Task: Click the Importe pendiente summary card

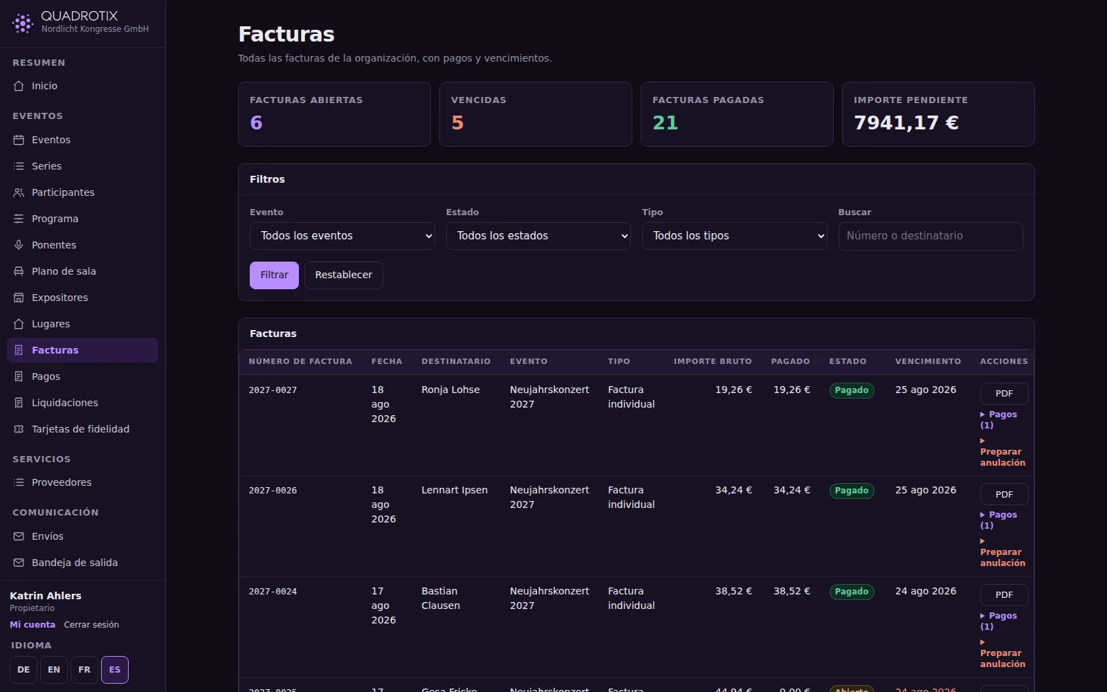Action: click(938, 114)
